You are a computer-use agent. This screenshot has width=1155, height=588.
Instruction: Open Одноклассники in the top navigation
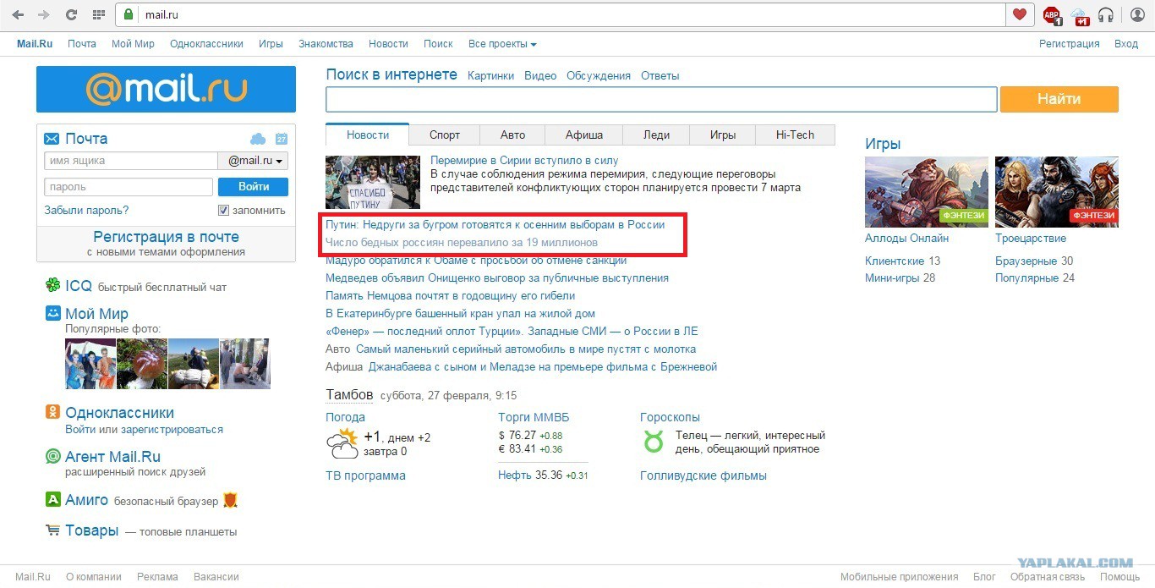pos(206,44)
